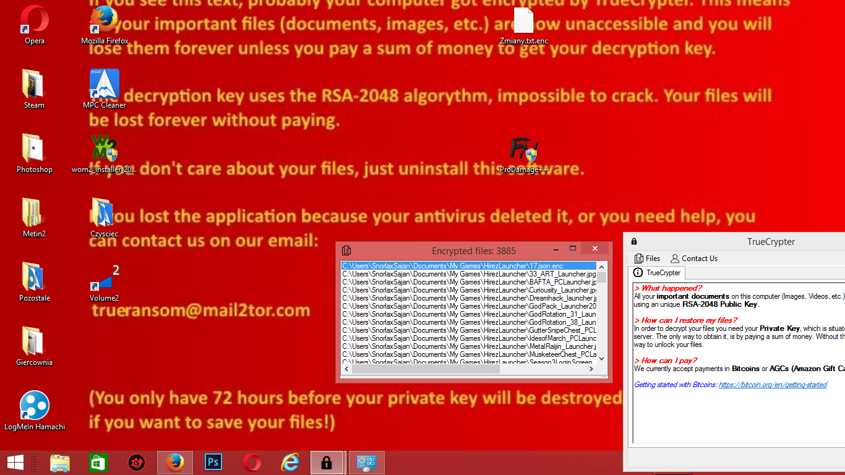Select the wom2_installer desktop icon
Viewport: 845px width, 475px height.
105,153
